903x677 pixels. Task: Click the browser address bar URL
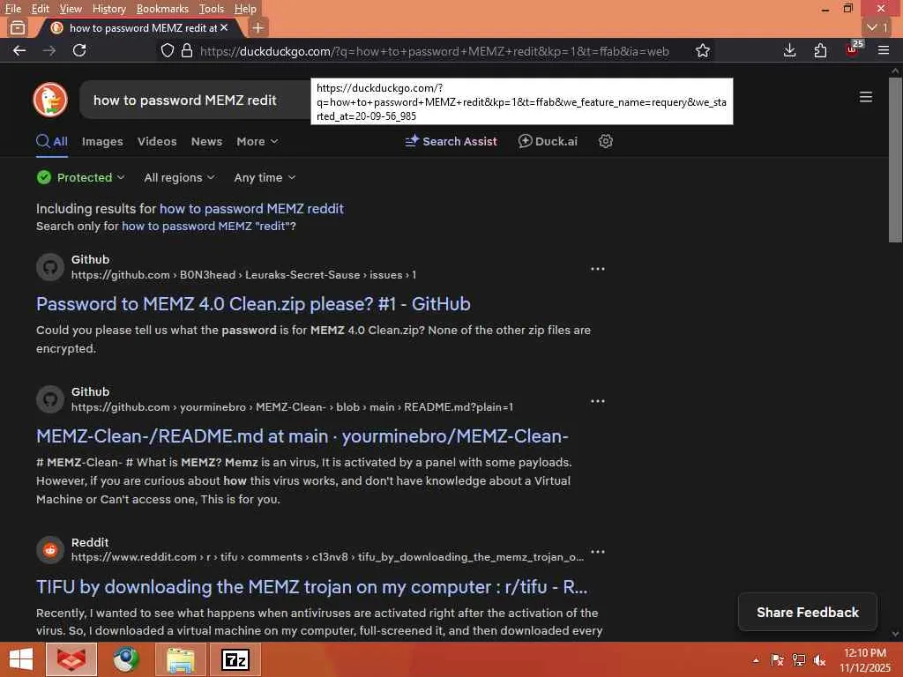(x=434, y=51)
